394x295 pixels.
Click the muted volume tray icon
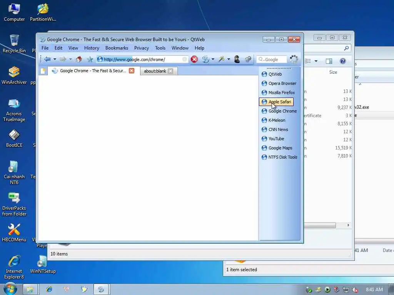coord(355,290)
